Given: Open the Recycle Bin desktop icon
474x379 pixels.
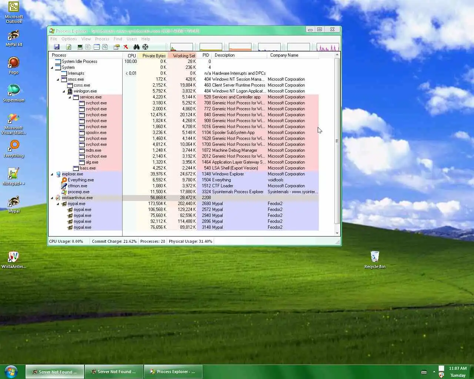Looking at the screenshot, I should 375,259.
